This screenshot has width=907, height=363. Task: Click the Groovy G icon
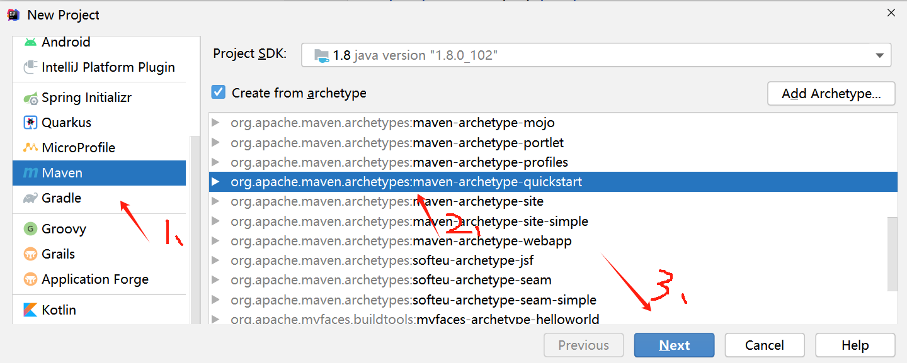(x=30, y=229)
